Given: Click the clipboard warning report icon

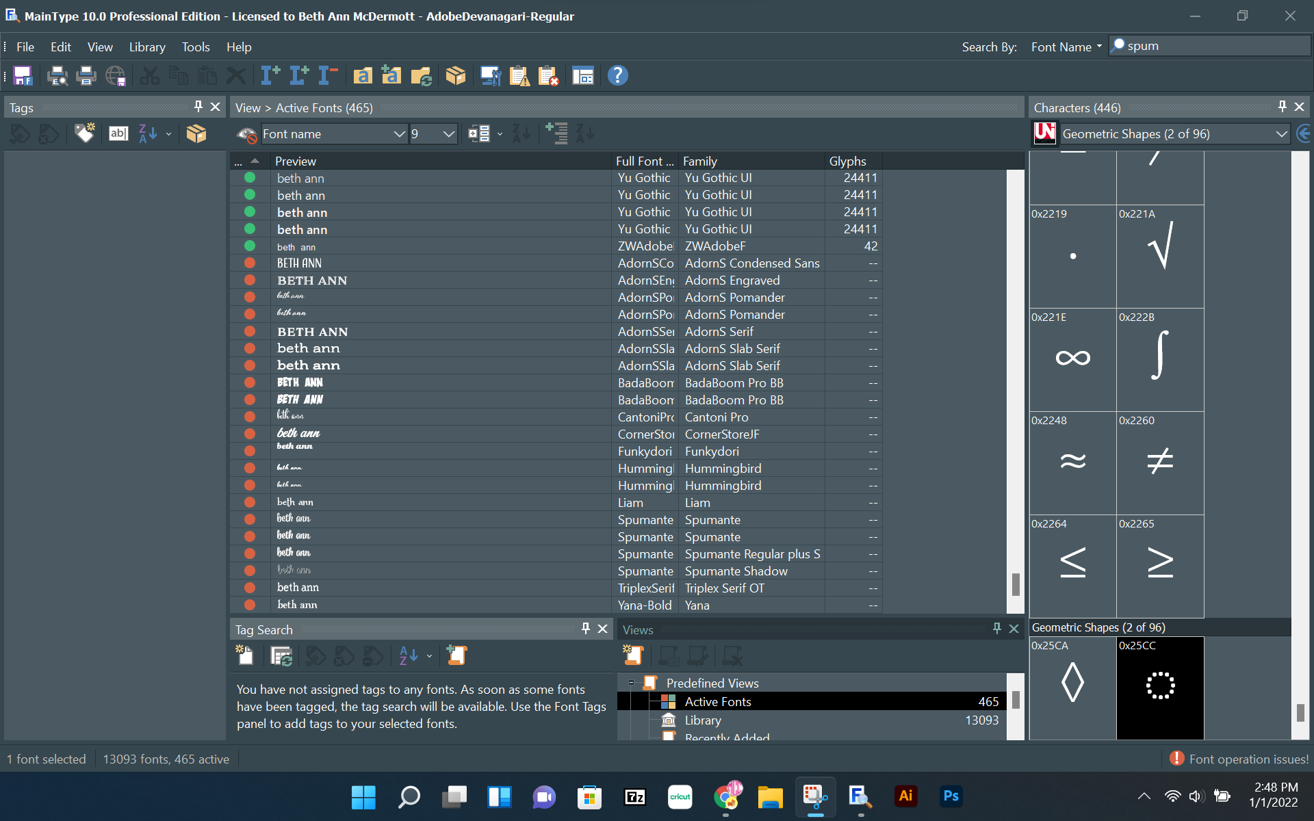Looking at the screenshot, I should pyautogui.click(x=519, y=75).
